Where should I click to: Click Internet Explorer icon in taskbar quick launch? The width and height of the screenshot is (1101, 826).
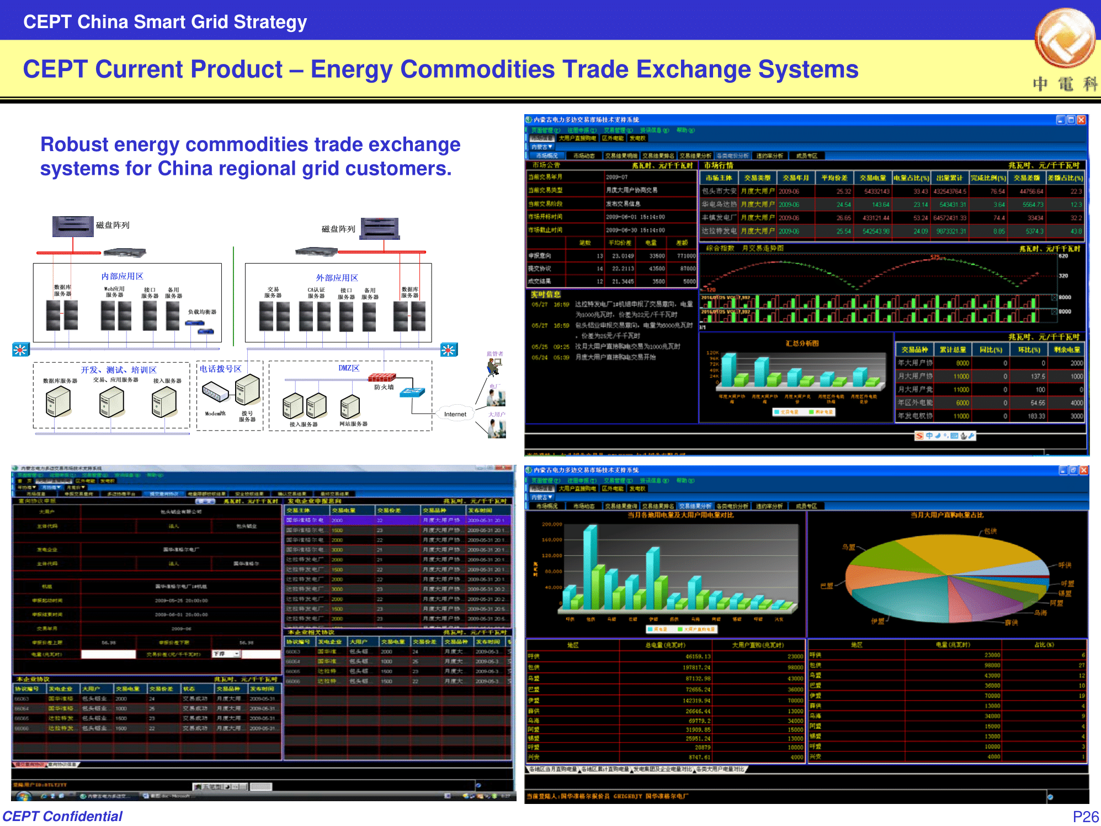click(44, 796)
